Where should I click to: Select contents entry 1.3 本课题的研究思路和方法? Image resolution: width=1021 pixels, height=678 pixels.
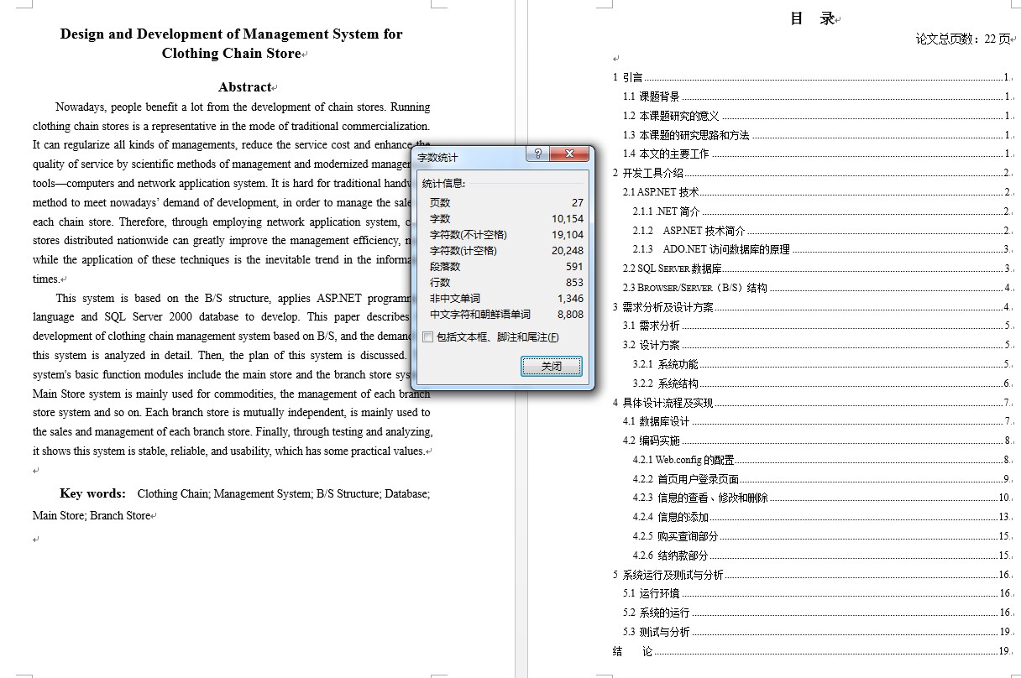[816, 135]
